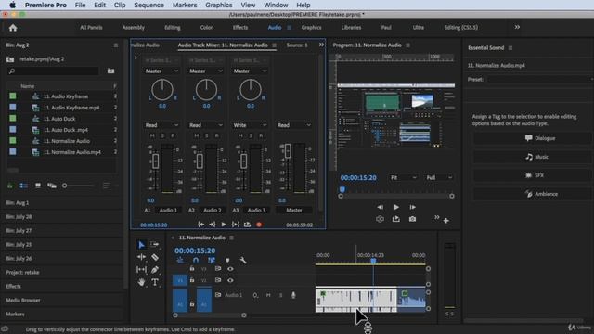Image resolution: width=594 pixels, height=334 pixels.
Task: Open the Markers menu
Action: 185,5
